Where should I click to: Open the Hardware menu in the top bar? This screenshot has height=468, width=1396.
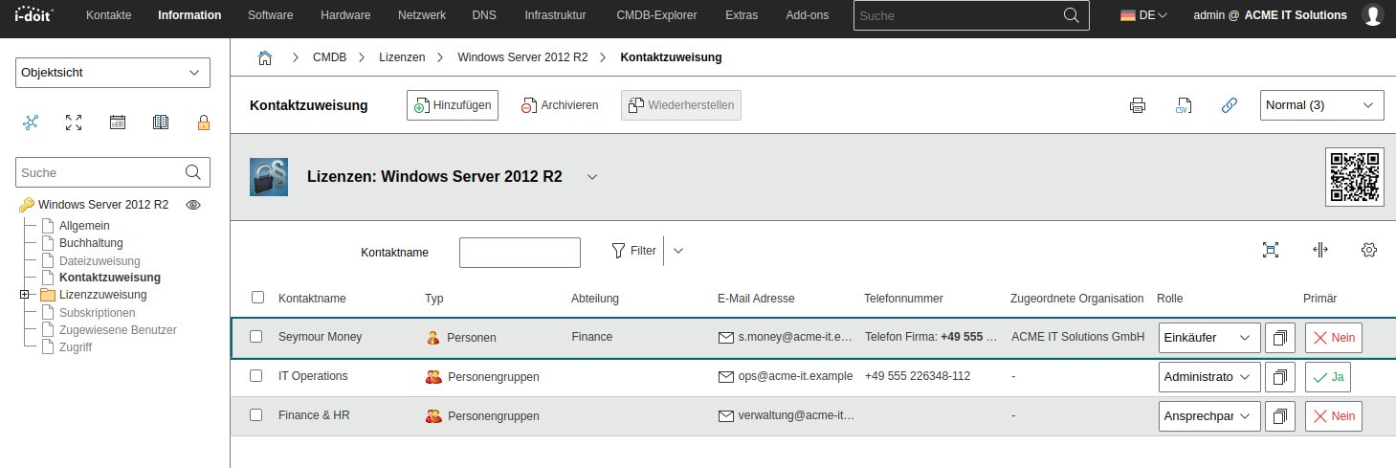(345, 15)
